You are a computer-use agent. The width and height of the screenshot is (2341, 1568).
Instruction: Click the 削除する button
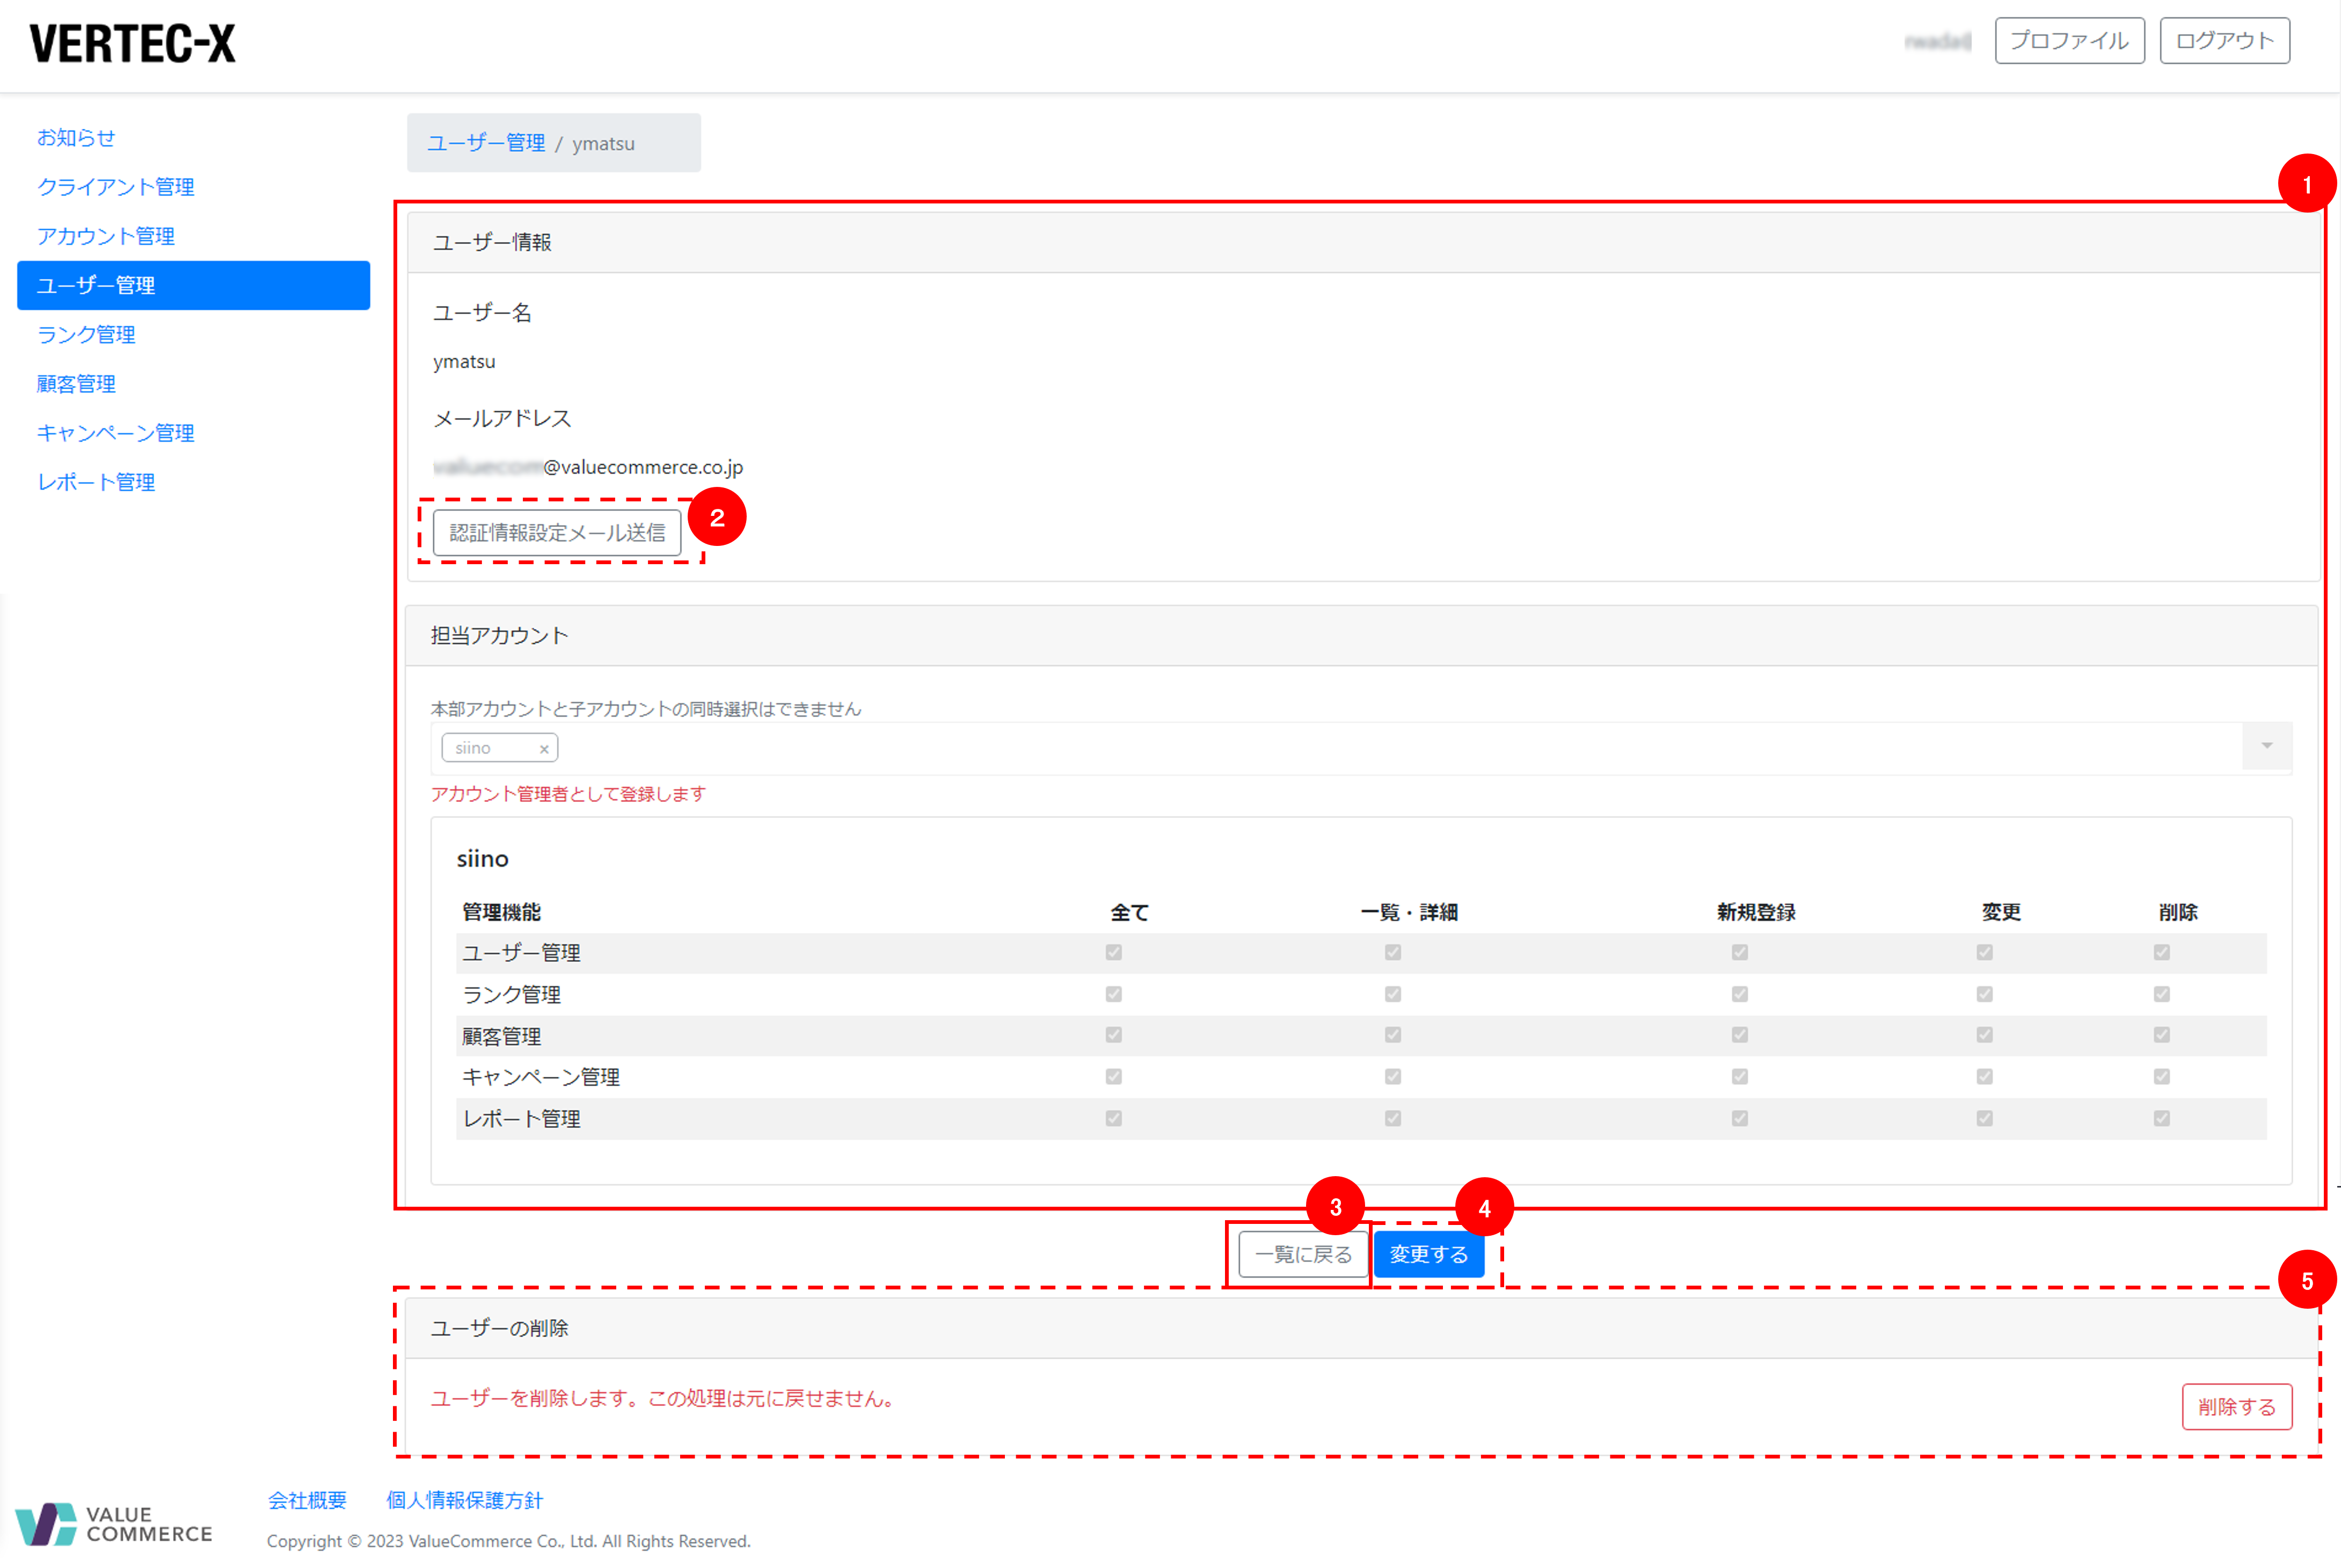(x=2236, y=1407)
